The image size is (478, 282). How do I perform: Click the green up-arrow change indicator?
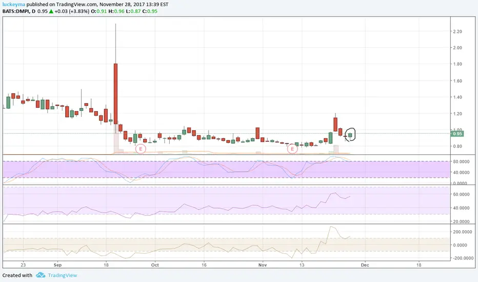pos(51,11)
